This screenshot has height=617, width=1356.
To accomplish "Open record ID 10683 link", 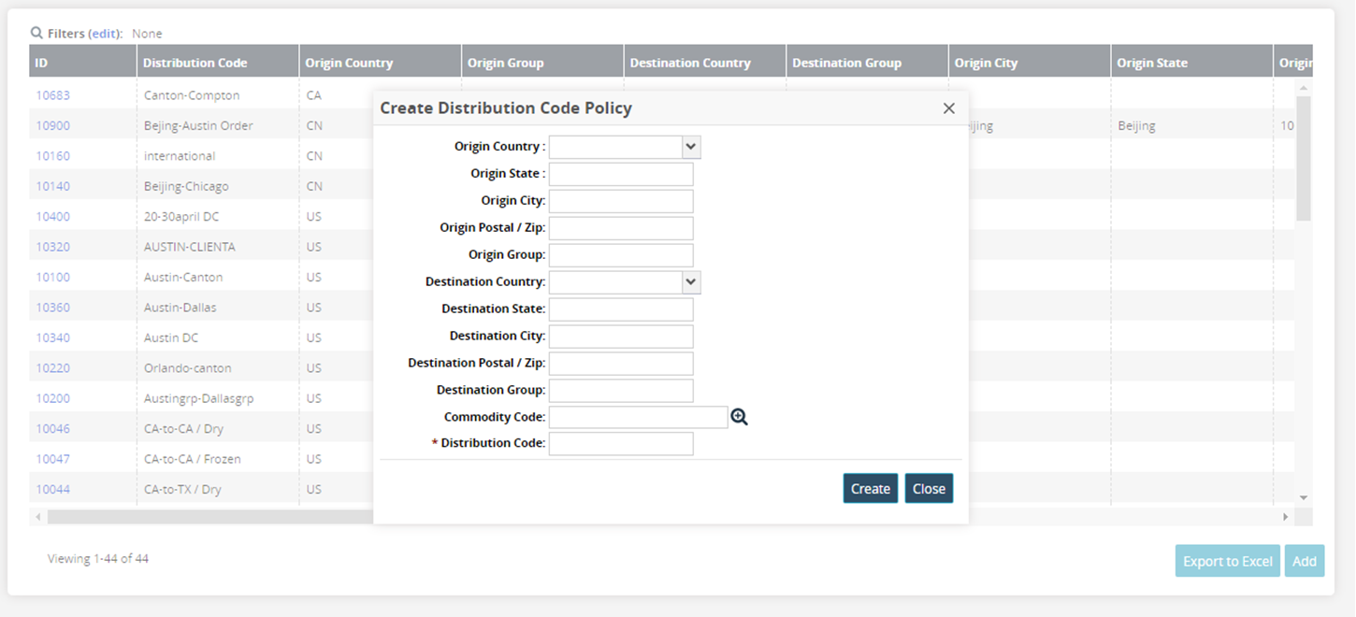I will point(52,95).
